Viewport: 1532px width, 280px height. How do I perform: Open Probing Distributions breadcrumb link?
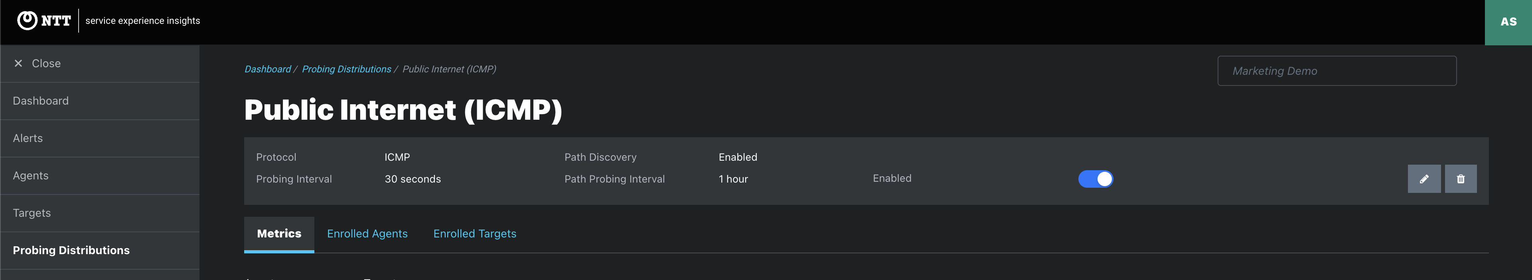(346, 70)
